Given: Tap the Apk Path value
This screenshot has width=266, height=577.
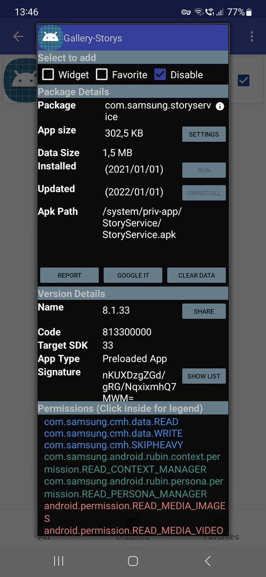Looking at the screenshot, I should (x=142, y=223).
